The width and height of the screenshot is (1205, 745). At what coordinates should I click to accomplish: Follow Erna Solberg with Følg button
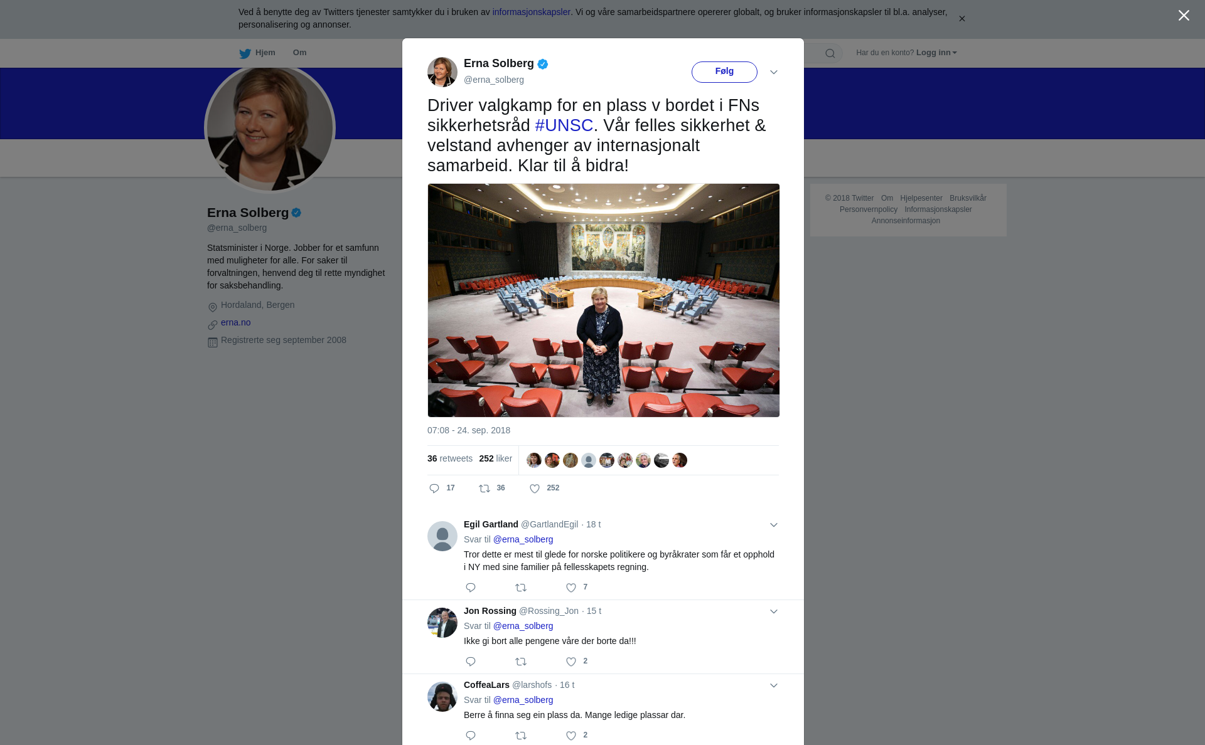(x=724, y=71)
